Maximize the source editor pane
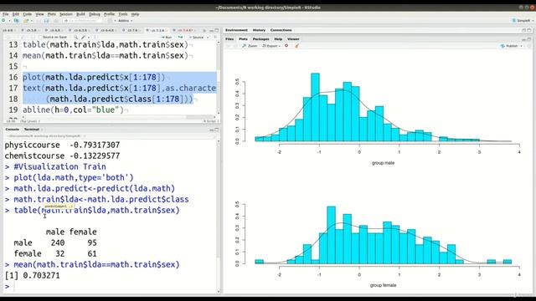536x301 pixels. (x=216, y=30)
